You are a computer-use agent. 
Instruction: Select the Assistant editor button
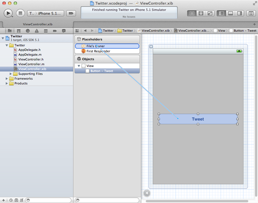click(201, 13)
